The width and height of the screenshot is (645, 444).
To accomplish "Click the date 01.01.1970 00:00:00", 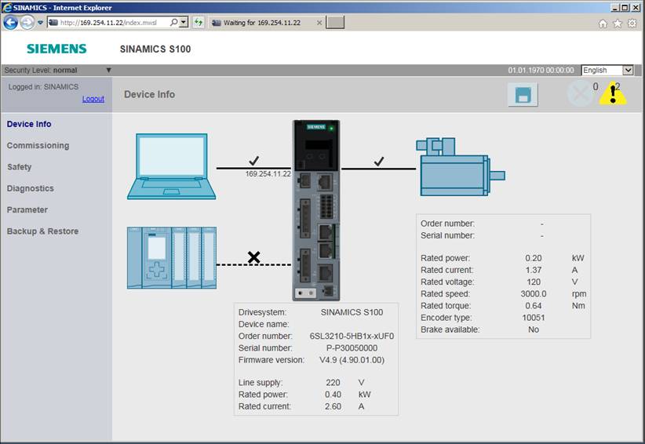I will [x=541, y=71].
